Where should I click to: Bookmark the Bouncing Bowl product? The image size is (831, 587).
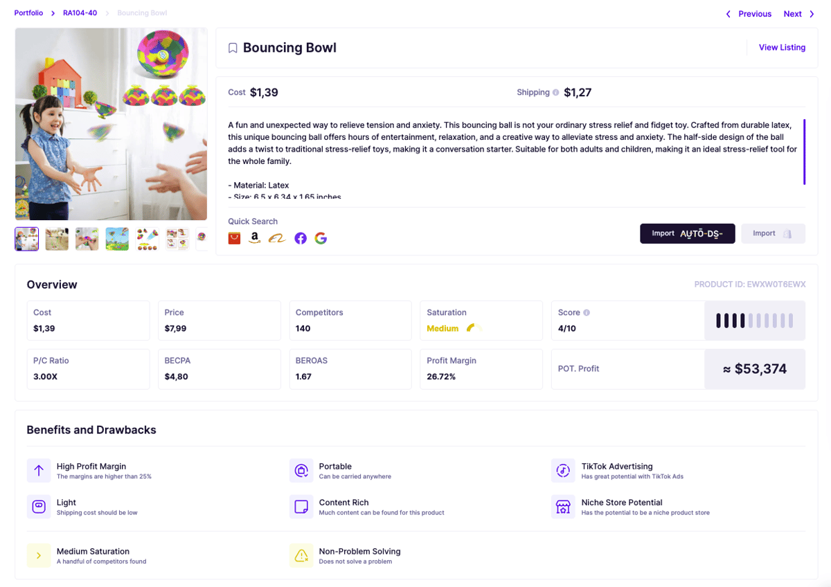tap(233, 48)
